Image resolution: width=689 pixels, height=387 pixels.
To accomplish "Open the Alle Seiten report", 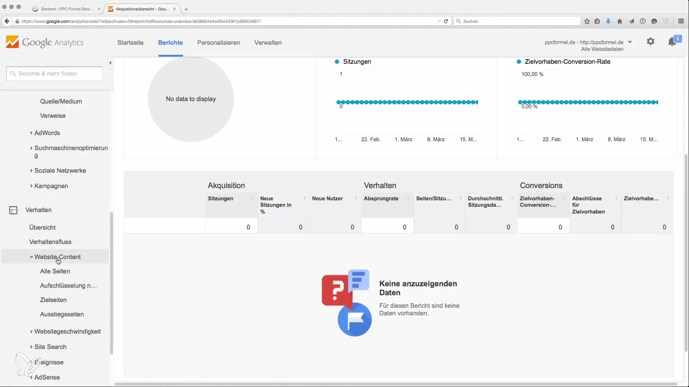I will [x=55, y=271].
